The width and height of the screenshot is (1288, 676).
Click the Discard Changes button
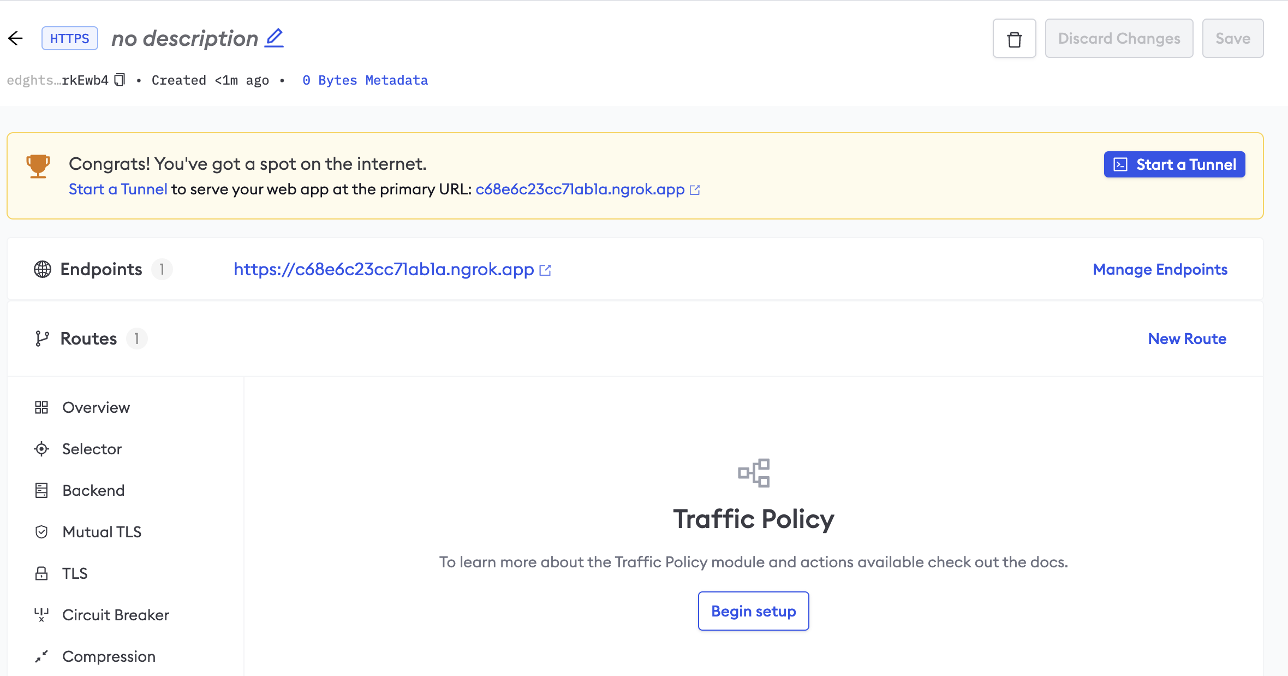pyautogui.click(x=1119, y=38)
